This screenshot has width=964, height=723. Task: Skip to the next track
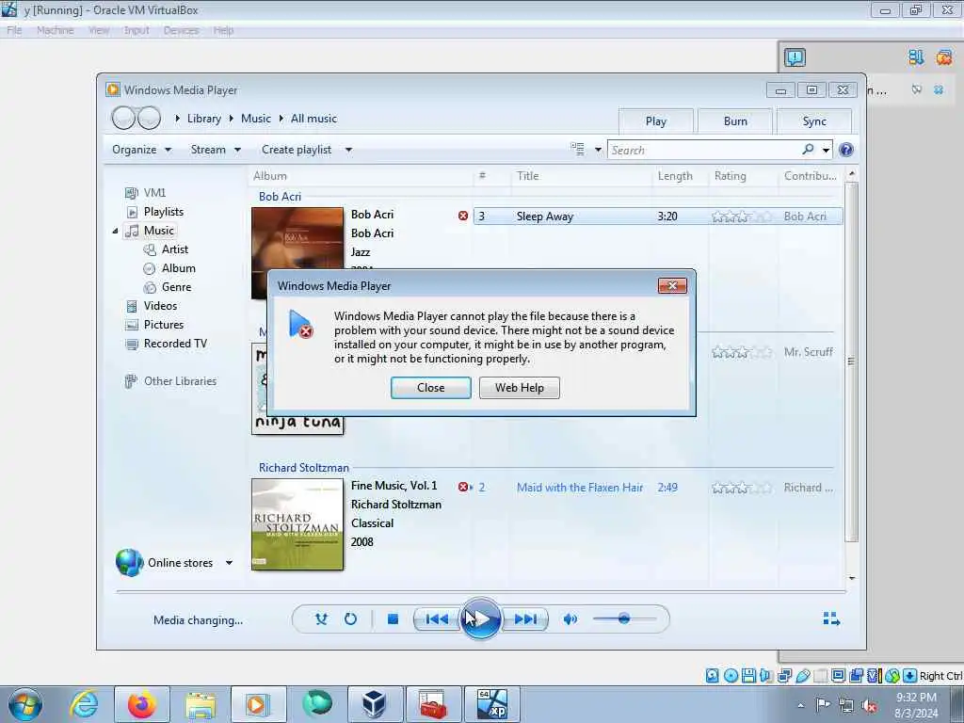tap(525, 619)
